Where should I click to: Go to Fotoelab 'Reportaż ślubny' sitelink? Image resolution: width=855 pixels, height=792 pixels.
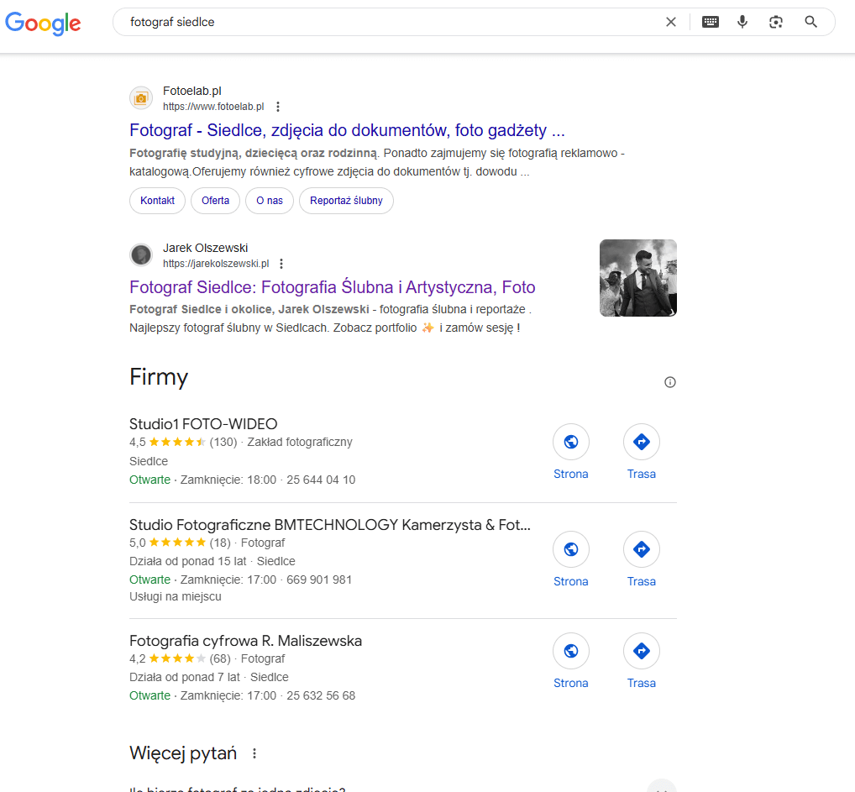tap(346, 201)
